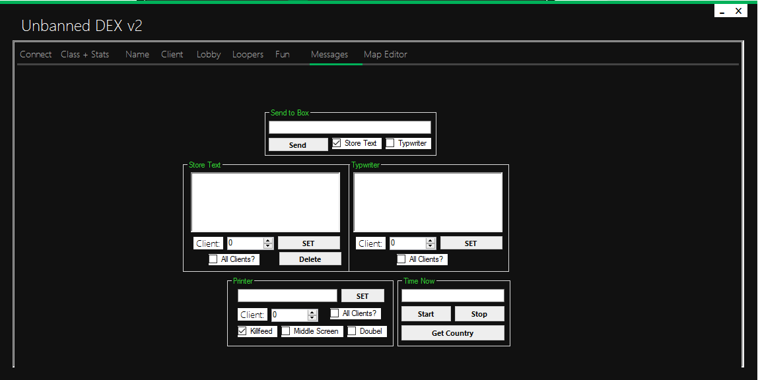Click Send button in Send to Box
Viewport: 758px width, 380px height.
pyautogui.click(x=298, y=144)
